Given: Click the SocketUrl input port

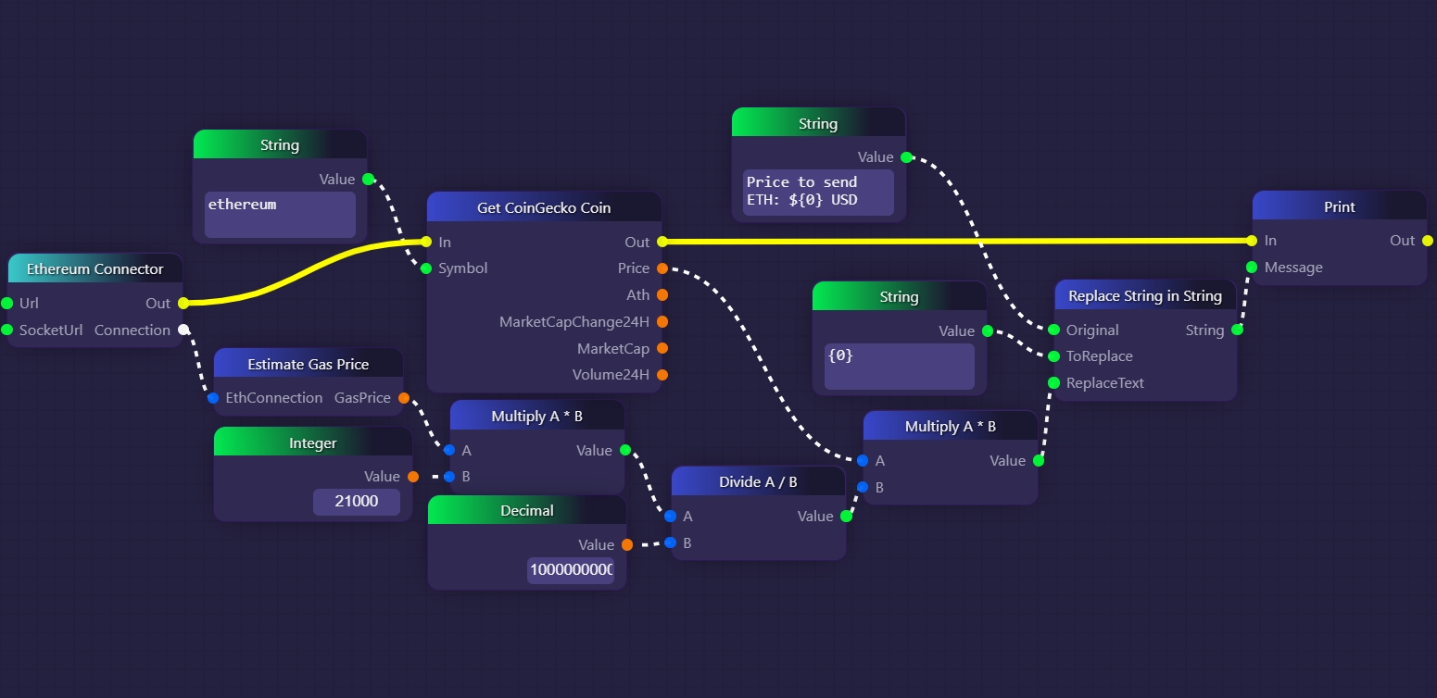Looking at the screenshot, I should (7, 330).
